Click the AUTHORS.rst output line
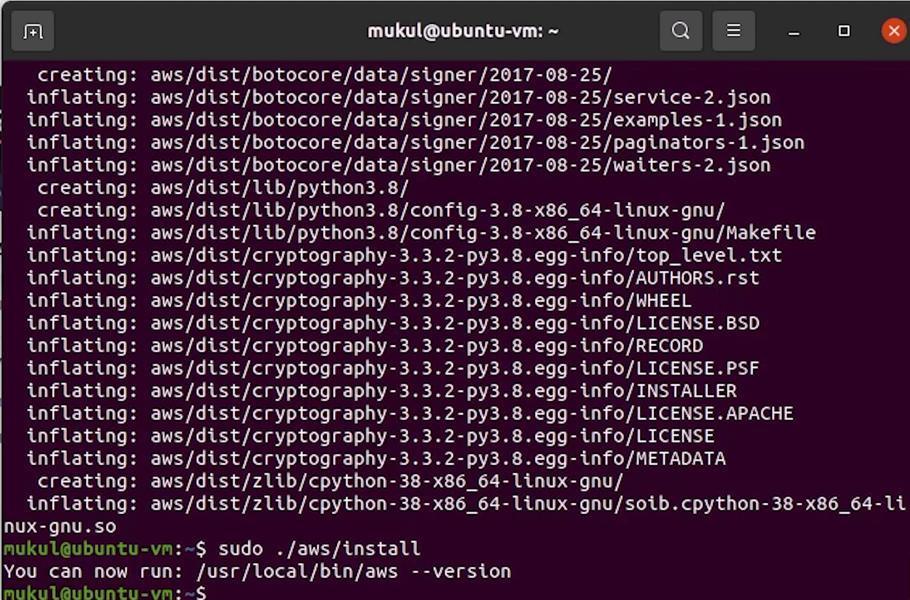The image size is (910, 600). point(455,278)
